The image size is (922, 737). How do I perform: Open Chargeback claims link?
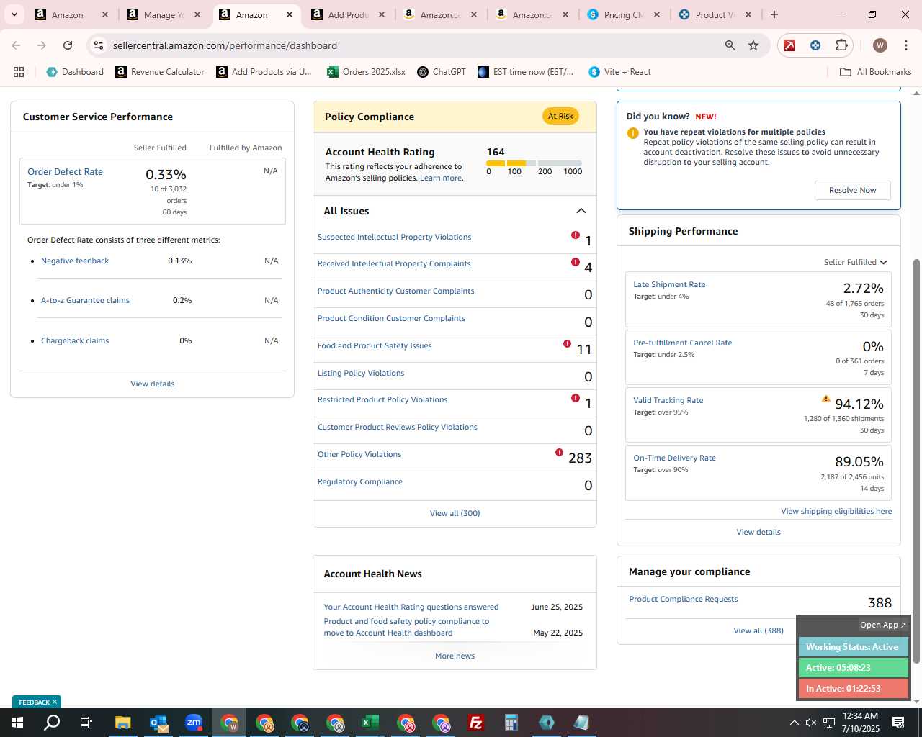(x=75, y=340)
